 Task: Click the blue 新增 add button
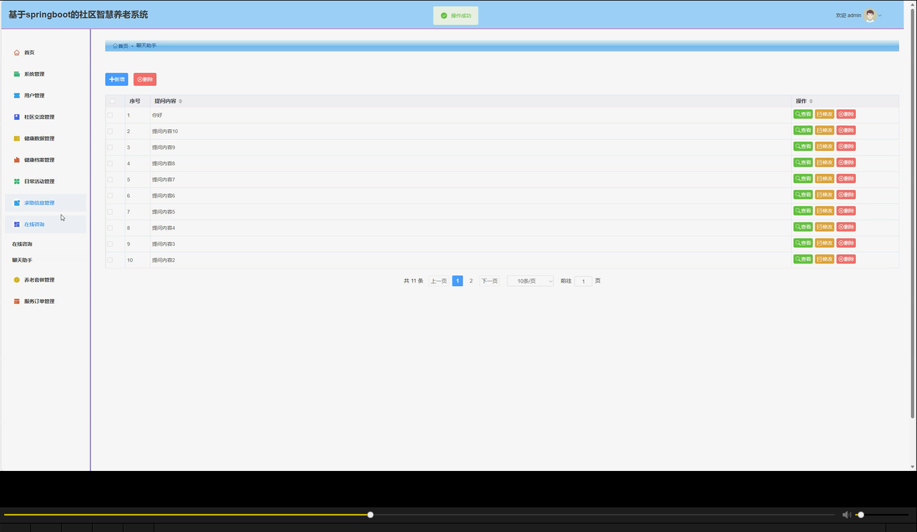(x=117, y=79)
